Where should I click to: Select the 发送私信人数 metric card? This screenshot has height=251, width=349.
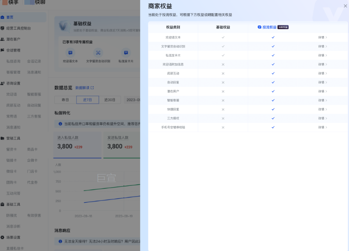tap(122, 145)
